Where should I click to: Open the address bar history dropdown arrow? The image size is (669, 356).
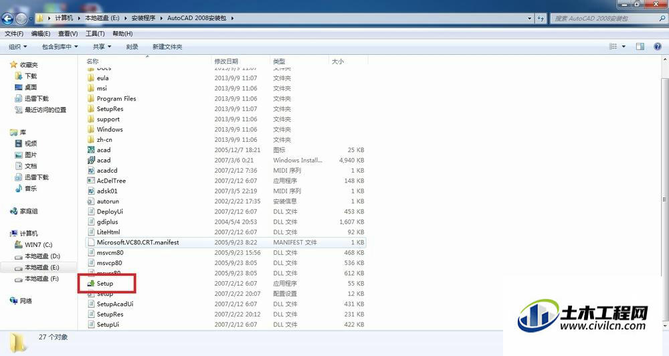[529, 18]
